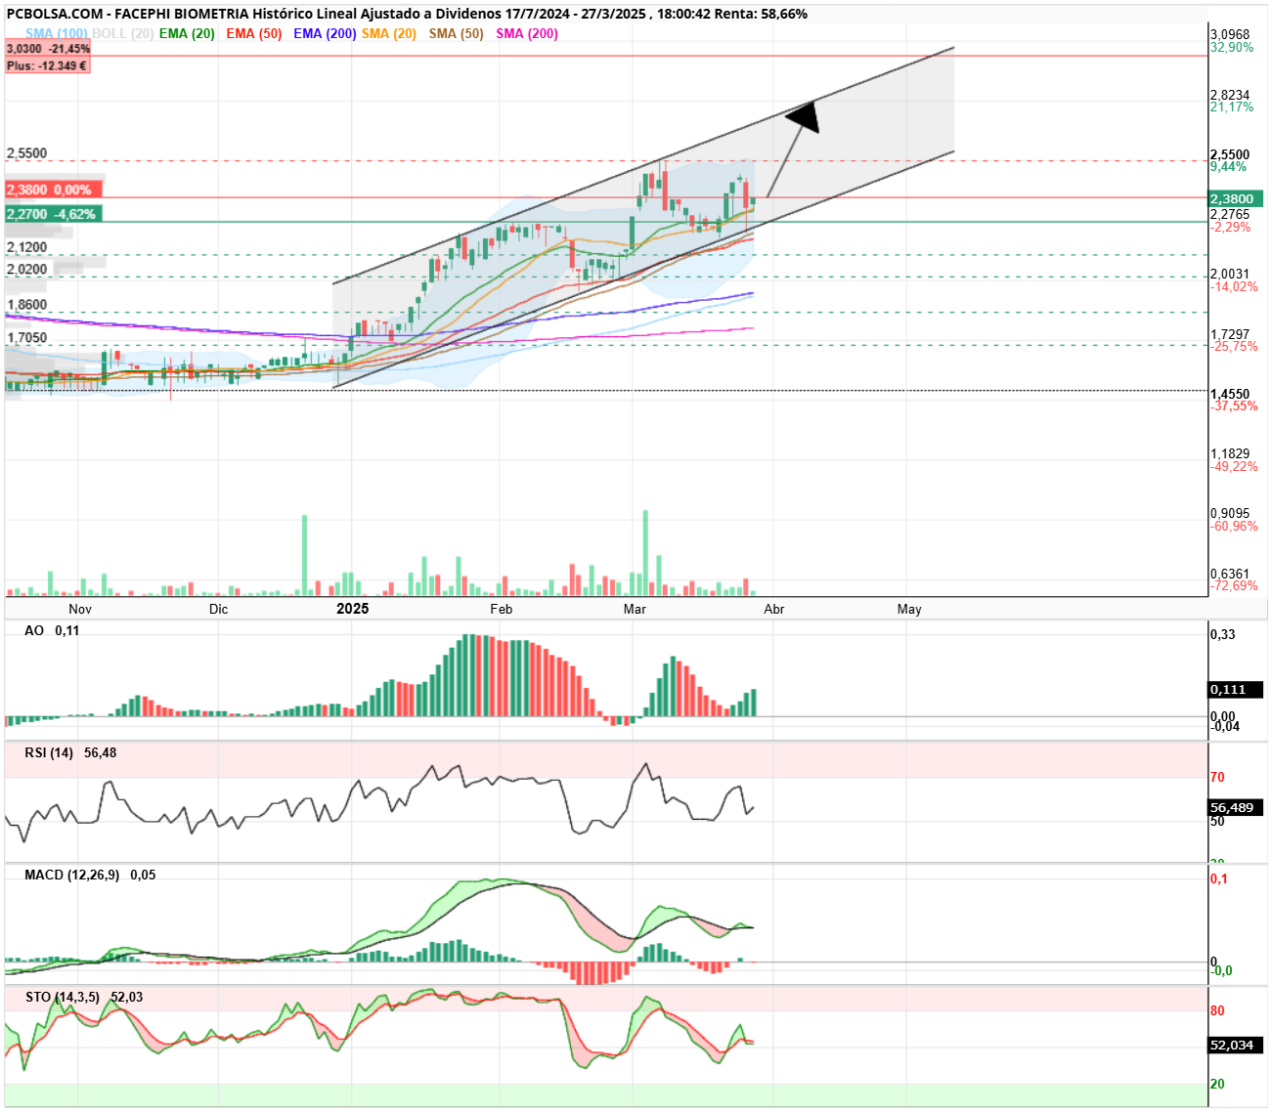Toggle the magenta SMA (200) legend
Screen dimensions: 1272x1112
527,33
